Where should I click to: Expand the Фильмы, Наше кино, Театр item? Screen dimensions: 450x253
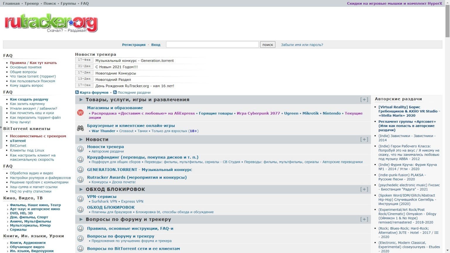(8, 205)
